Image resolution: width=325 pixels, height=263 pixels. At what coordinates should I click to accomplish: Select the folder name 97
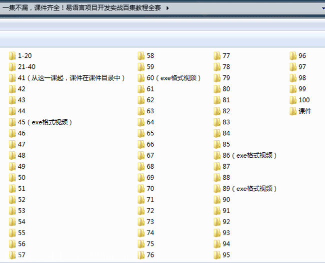[302, 67]
